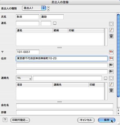Click the pencil edit icon beside the 連絡先 list
This screenshot has height=125, width=120.
(111, 84)
